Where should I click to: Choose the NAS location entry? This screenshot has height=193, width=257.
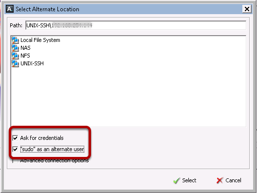click(21, 48)
